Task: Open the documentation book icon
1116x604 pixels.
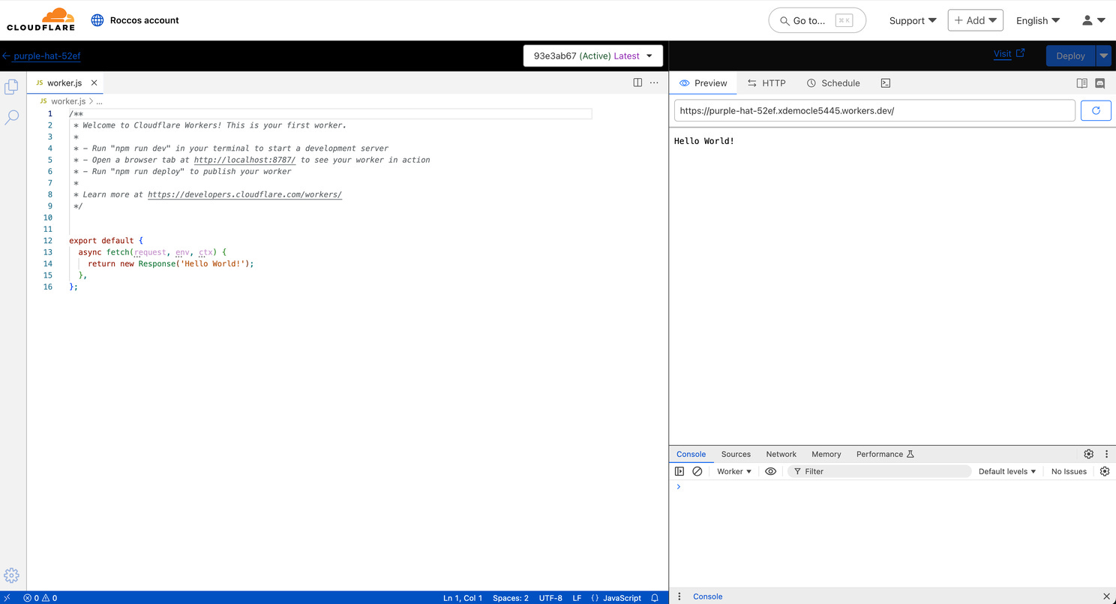Action: [x=1081, y=83]
